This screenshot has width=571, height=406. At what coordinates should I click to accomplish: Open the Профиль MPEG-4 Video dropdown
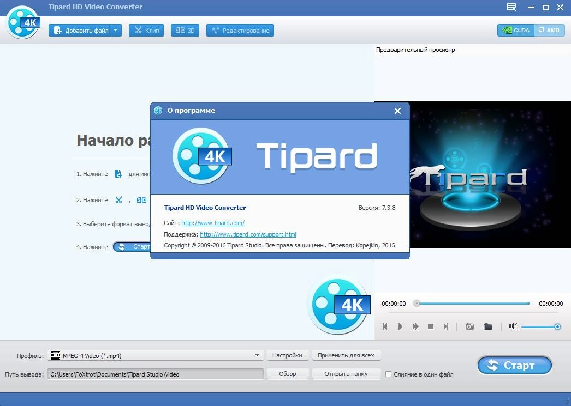pyautogui.click(x=156, y=355)
